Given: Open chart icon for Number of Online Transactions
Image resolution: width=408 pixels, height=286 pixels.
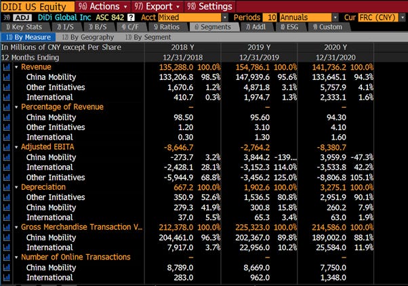Looking at the screenshot, I should tap(7, 257).
